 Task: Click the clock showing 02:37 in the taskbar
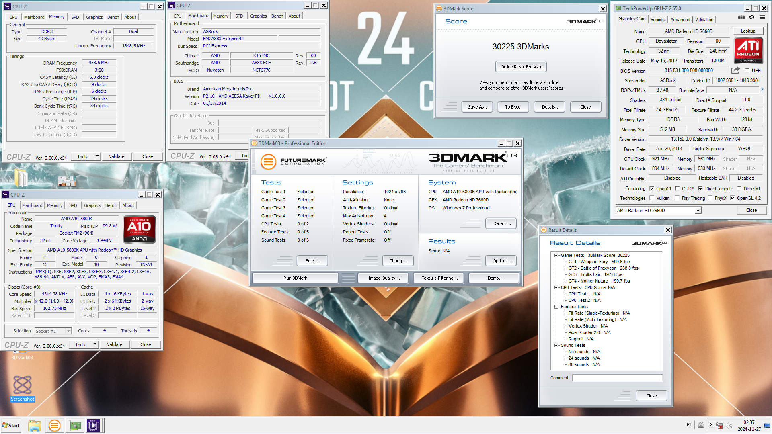[x=749, y=422]
